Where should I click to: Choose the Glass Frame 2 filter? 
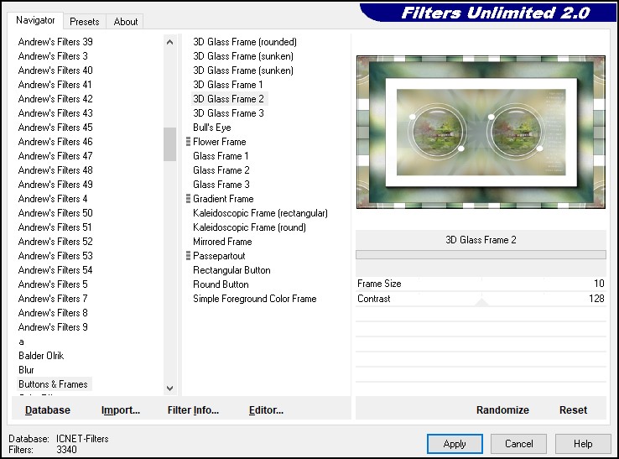coord(221,170)
